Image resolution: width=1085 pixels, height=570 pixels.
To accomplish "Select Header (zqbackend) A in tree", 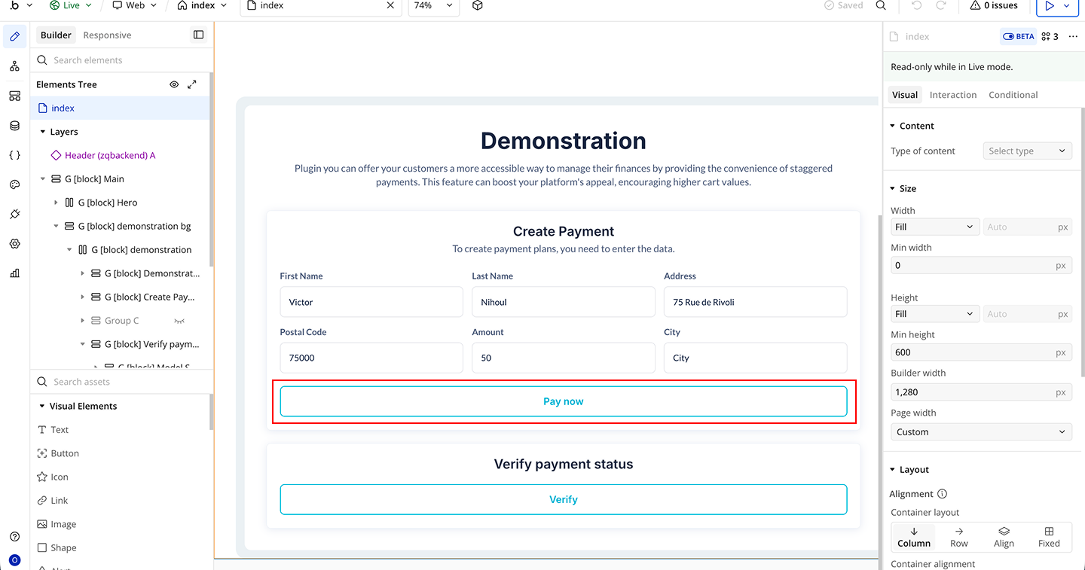I will pyautogui.click(x=110, y=155).
